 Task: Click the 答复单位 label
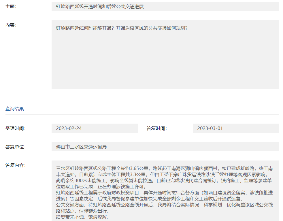16,147
